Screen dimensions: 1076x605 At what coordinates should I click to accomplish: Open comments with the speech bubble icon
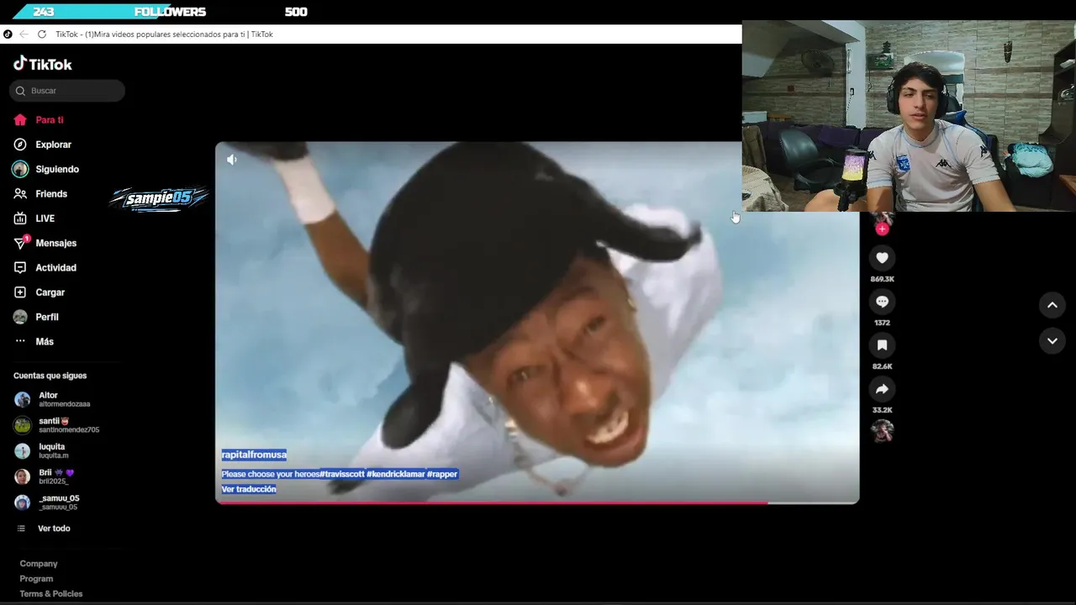882,302
